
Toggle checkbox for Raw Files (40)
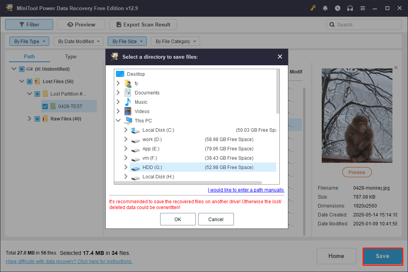[37, 119]
